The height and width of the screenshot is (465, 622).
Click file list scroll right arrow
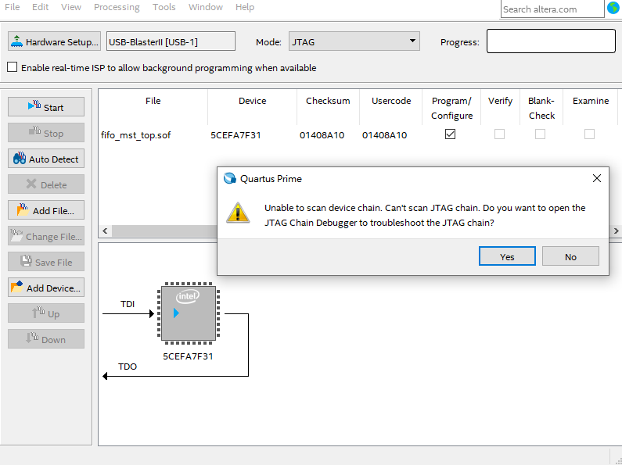tap(616, 231)
